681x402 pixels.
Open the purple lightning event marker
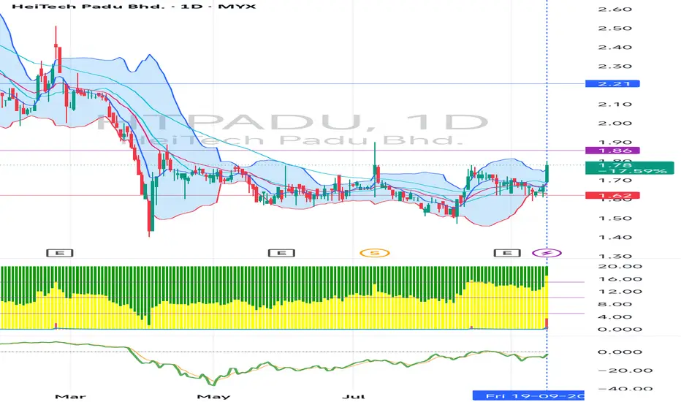click(547, 253)
